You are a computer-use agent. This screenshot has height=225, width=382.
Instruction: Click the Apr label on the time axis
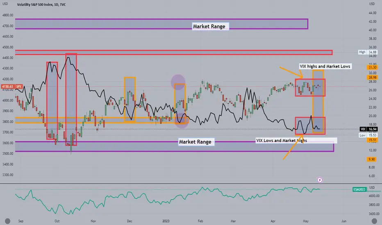tap(273, 221)
